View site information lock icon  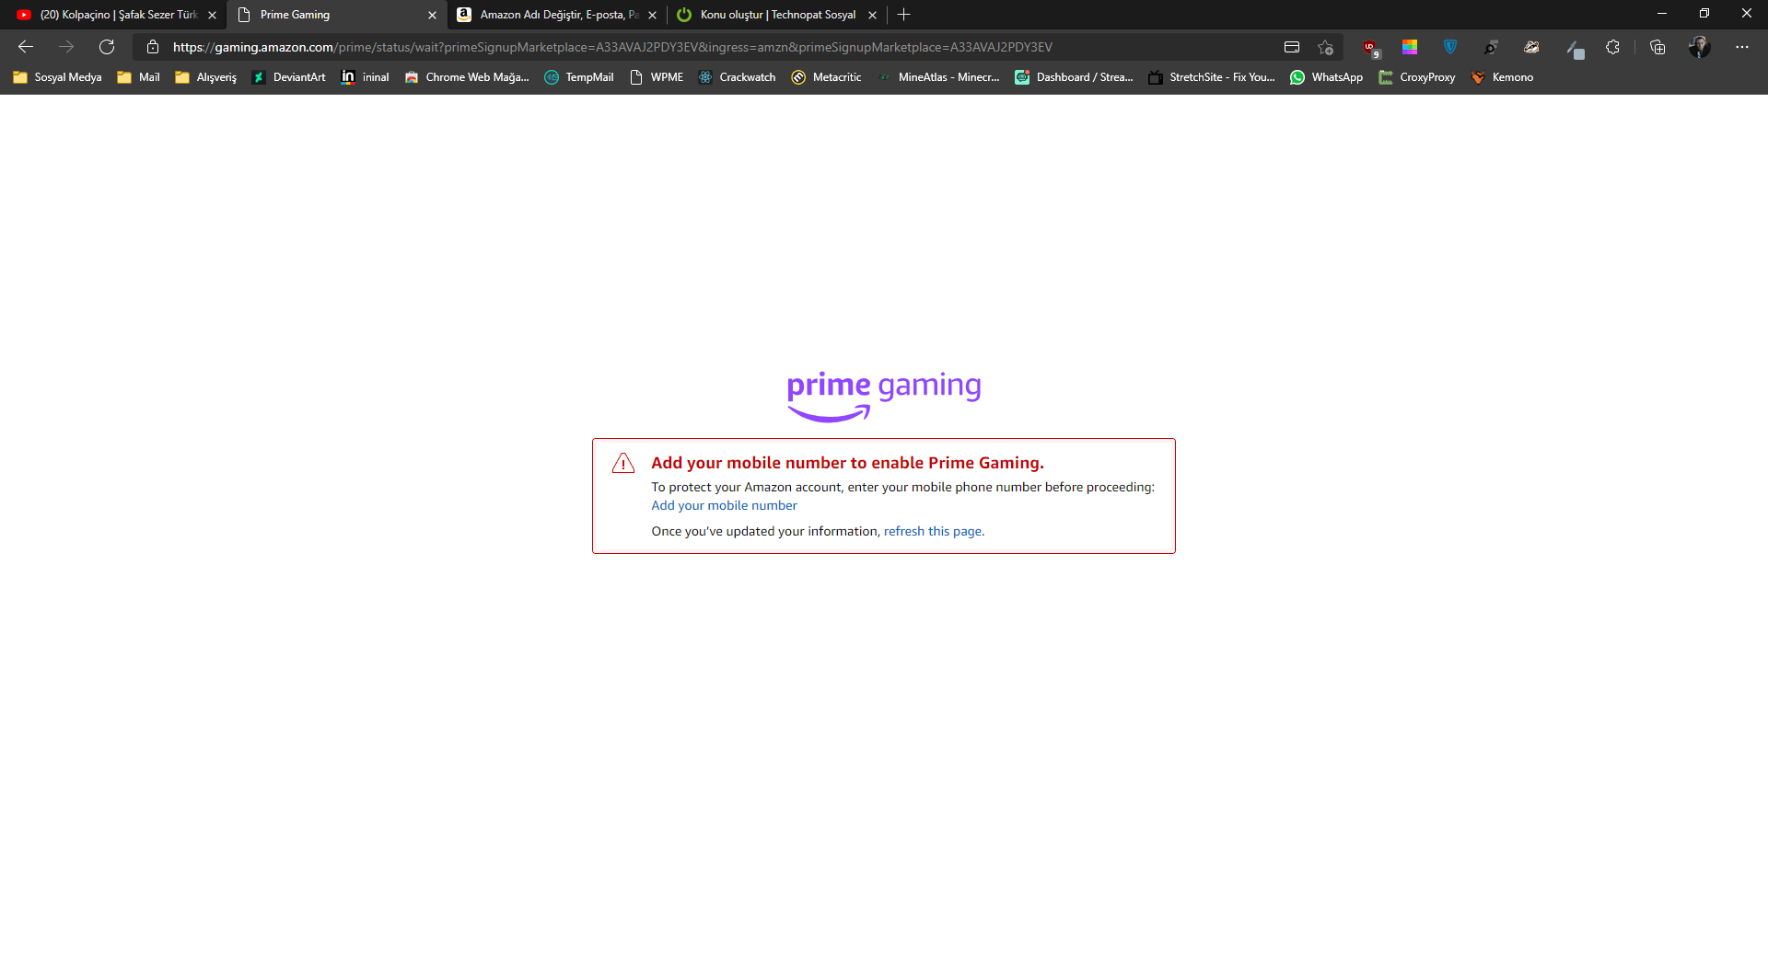pyautogui.click(x=153, y=47)
